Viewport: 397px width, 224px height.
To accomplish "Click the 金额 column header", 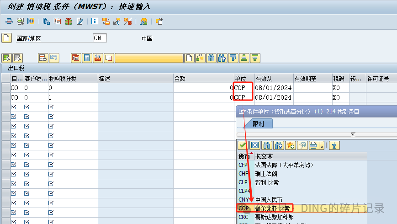I will pos(204,79).
